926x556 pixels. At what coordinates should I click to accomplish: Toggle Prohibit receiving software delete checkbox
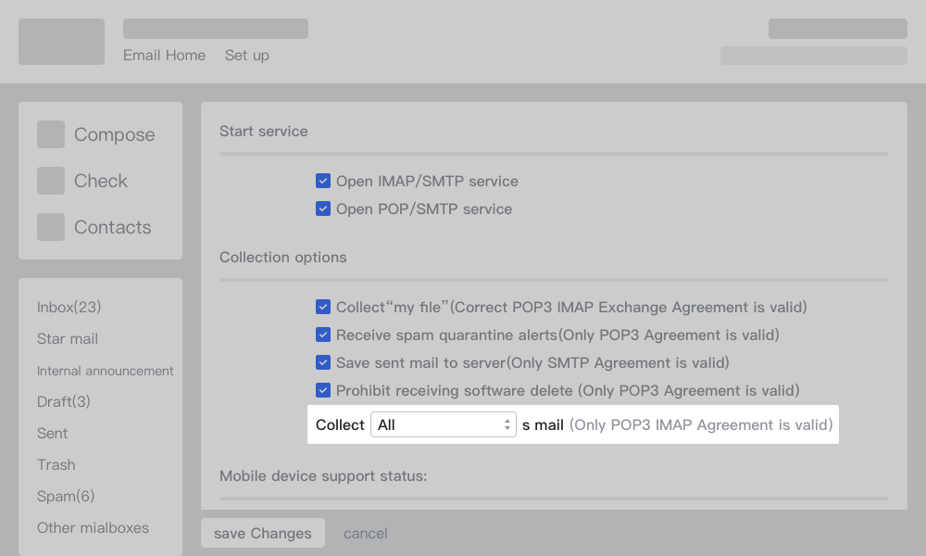[323, 391]
